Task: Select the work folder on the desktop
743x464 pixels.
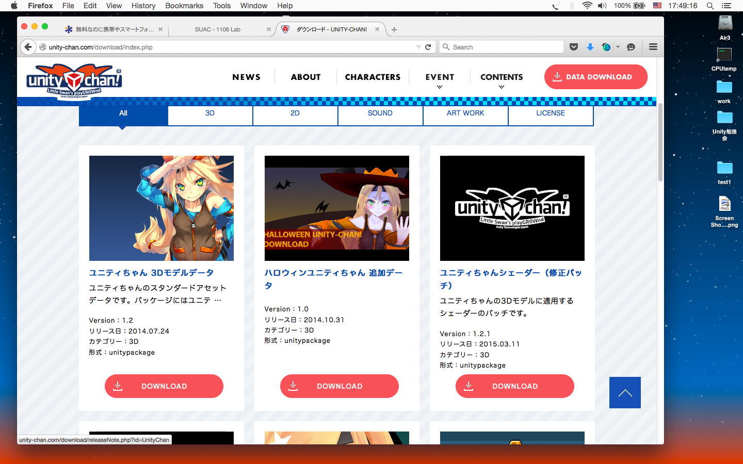Action: 724,92
